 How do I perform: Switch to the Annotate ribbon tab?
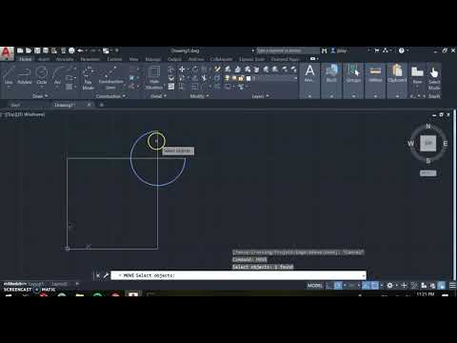tap(65, 59)
